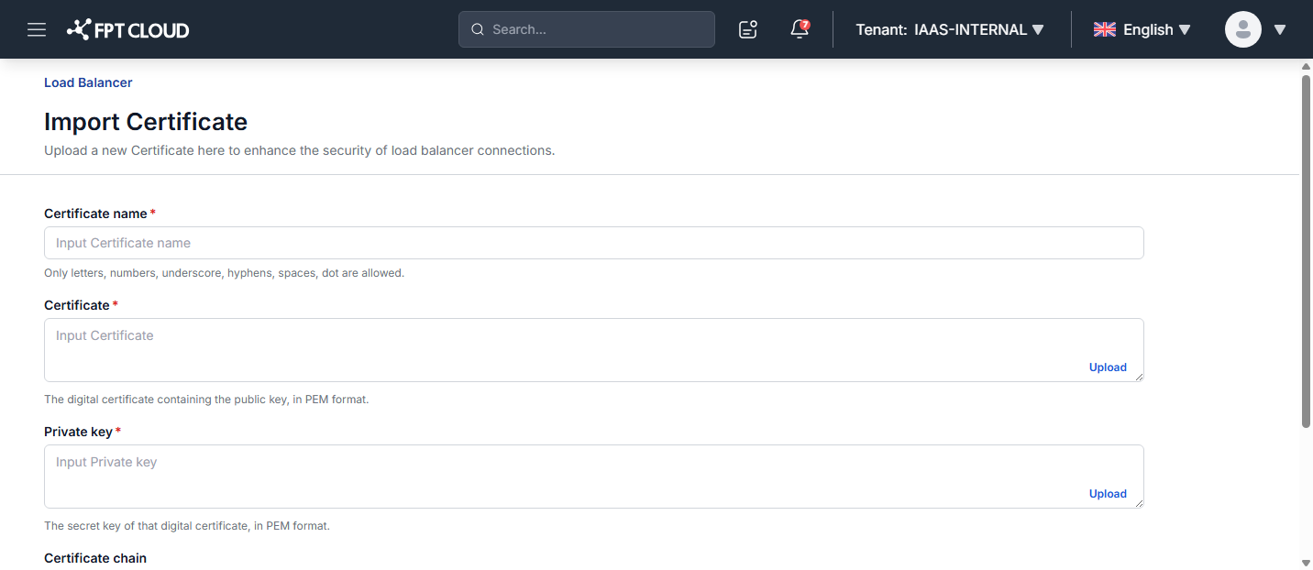Focus the Certificate name input
Screen dimensions: 1313x570
[594, 243]
